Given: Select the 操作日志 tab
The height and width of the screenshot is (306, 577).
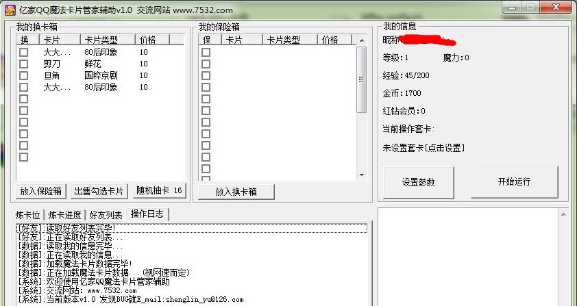Looking at the screenshot, I should pyautogui.click(x=147, y=214).
